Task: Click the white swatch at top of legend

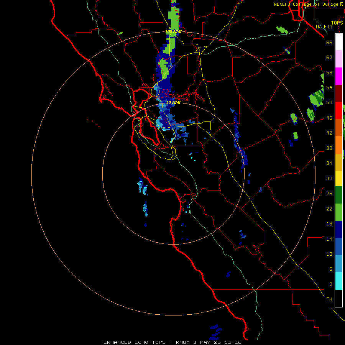Action: coord(338,42)
